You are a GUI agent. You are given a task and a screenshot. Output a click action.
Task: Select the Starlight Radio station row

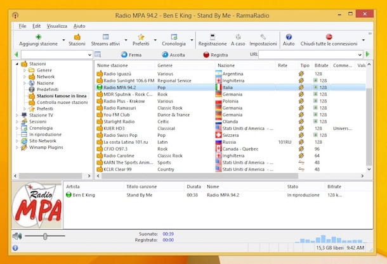coord(230,122)
